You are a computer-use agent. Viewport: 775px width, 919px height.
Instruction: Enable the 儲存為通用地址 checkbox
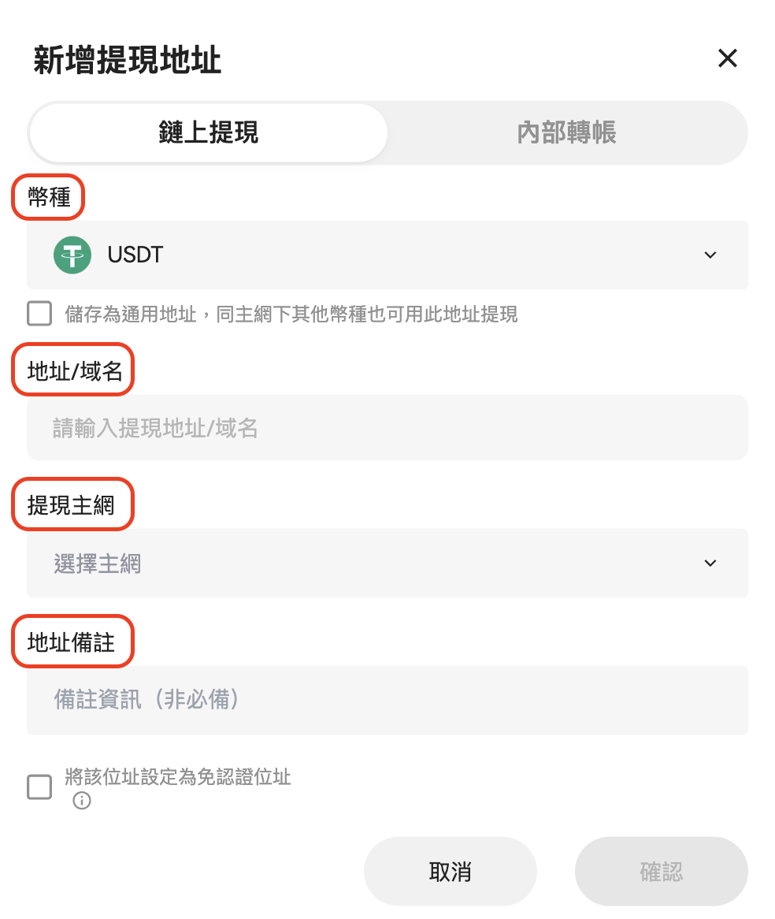(x=39, y=314)
